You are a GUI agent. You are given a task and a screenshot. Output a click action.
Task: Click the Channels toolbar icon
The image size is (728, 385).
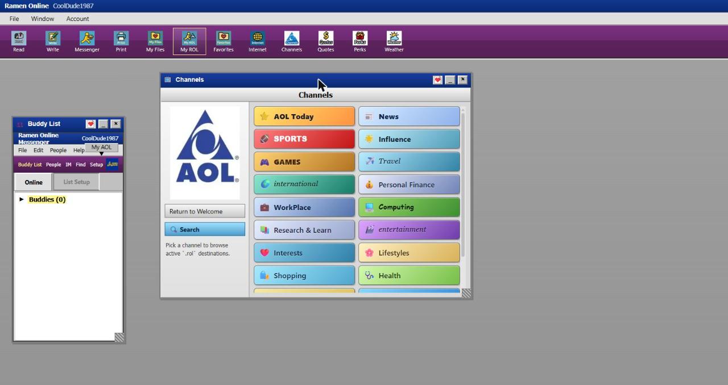292,41
